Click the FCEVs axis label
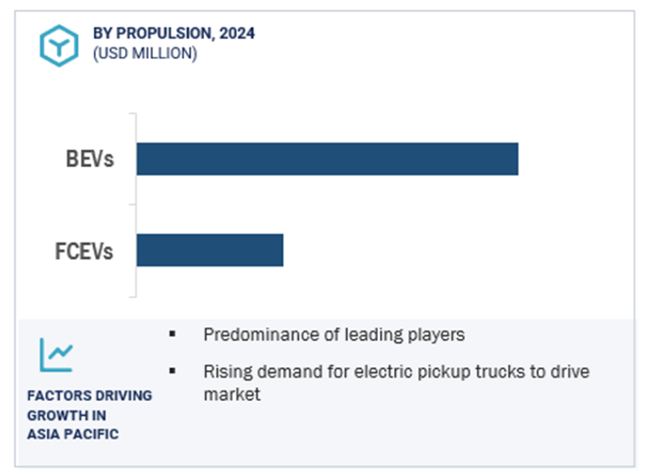Viewport: 648px width, 474px height. click(x=84, y=251)
